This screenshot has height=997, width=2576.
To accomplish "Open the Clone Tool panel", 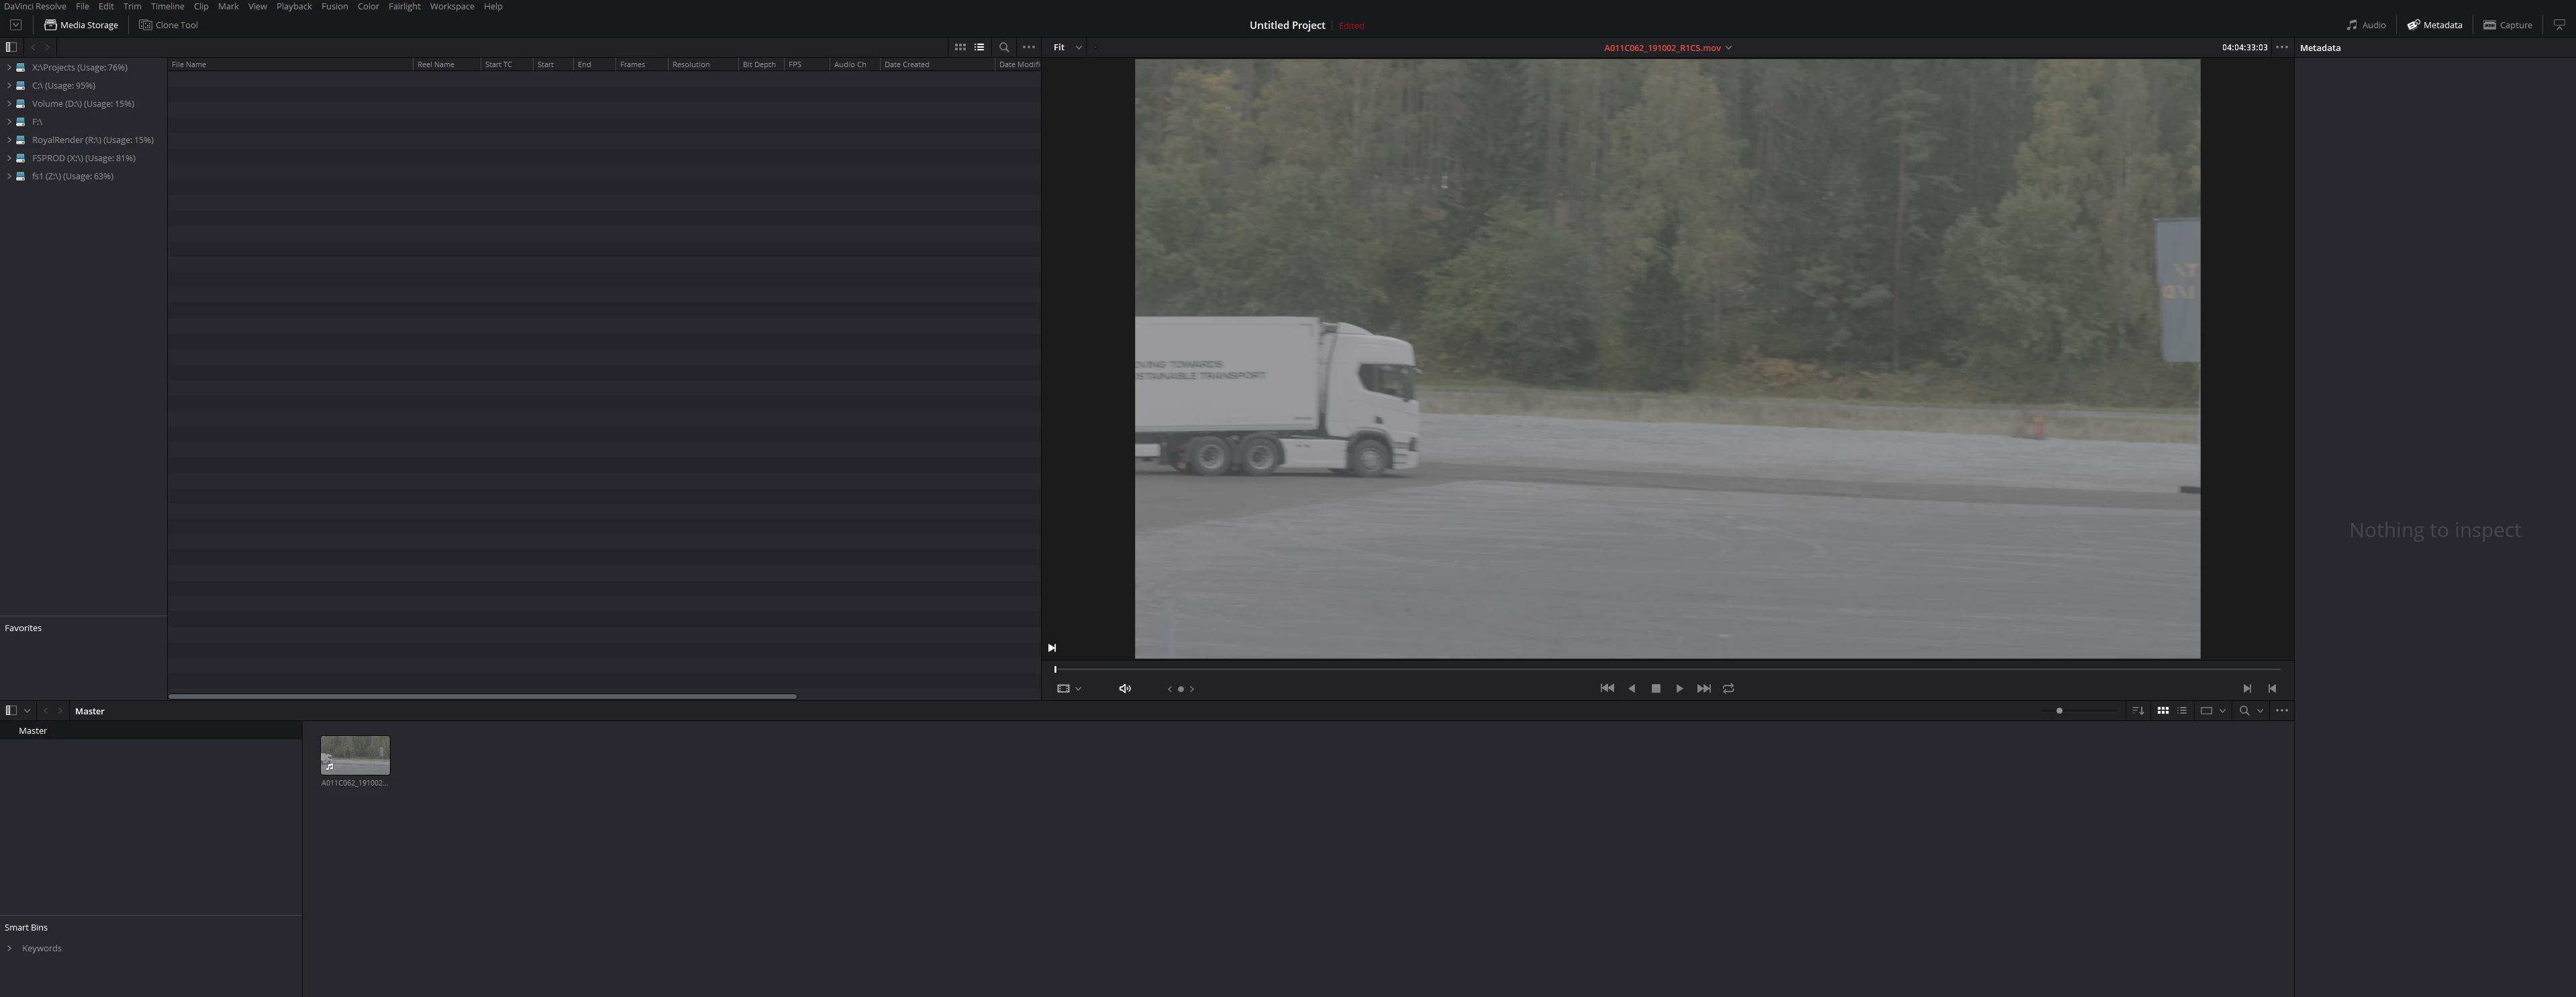I will 168,25.
